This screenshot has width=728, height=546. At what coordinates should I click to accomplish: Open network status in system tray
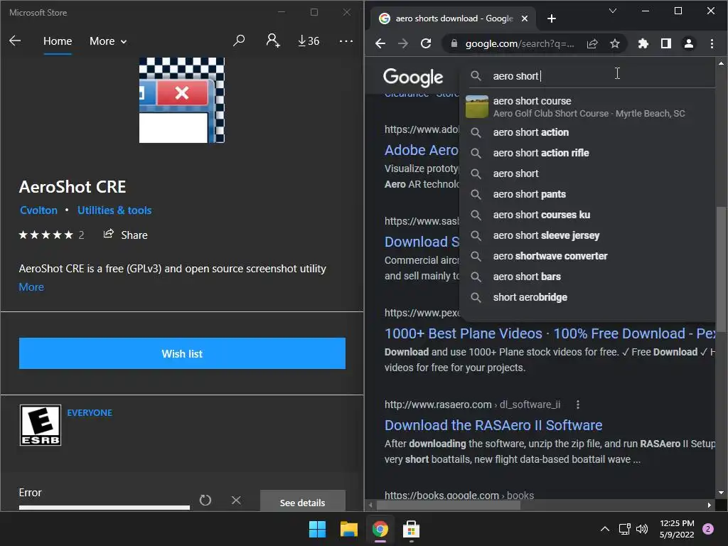[624, 529]
